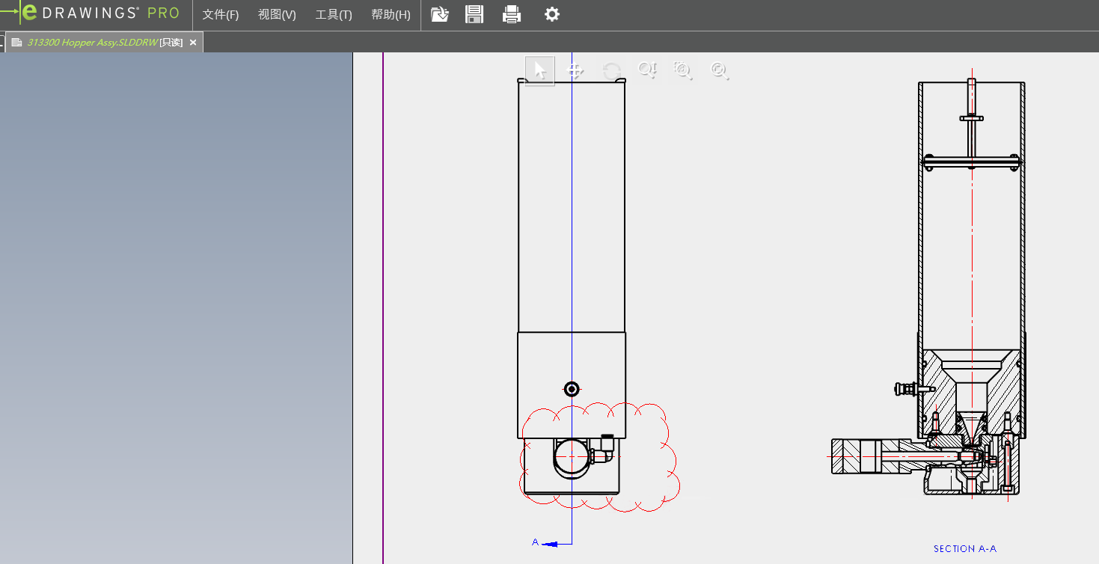
Task: Pick the Rotate tool in heads-up toolbar
Action: pyautogui.click(x=612, y=71)
